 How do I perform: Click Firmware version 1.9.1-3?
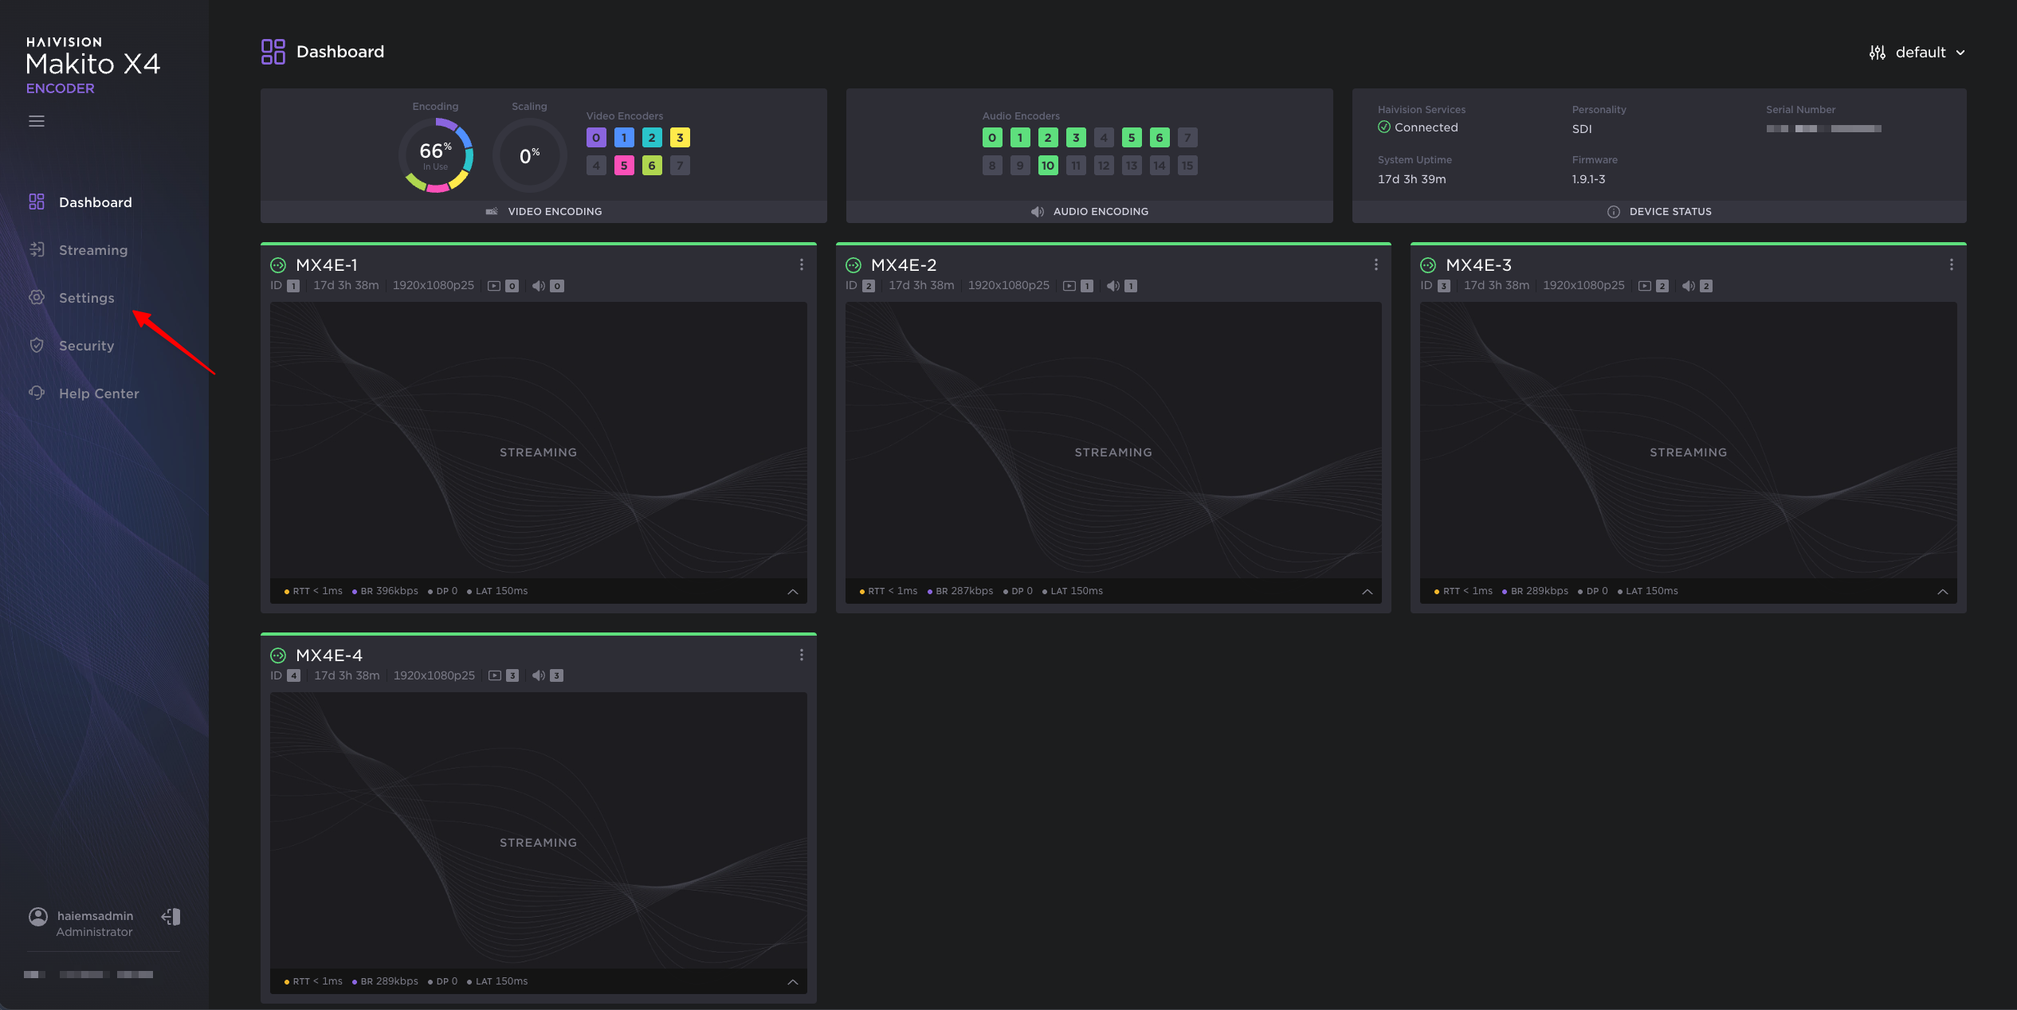point(1588,179)
